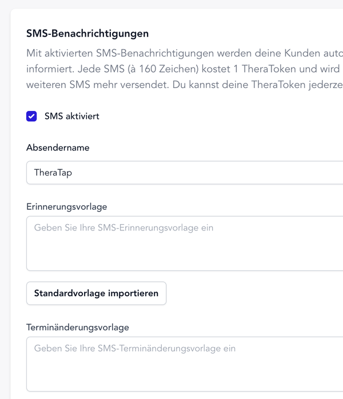The height and width of the screenshot is (399, 343).
Task: Click the Terminänderungsvorlage field label
Action: [x=78, y=328]
